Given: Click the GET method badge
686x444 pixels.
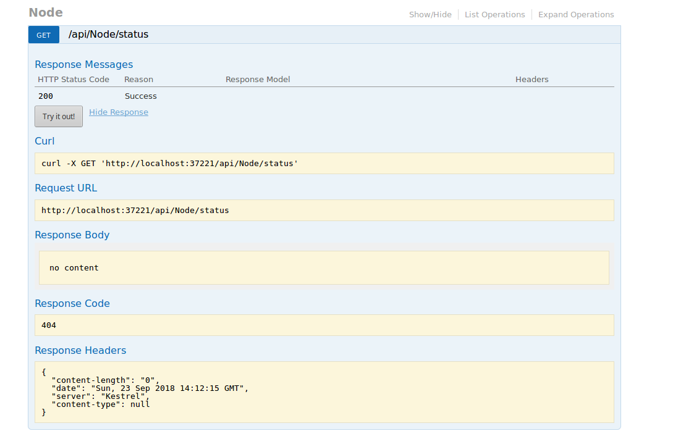Looking at the screenshot, I should coord(43,35).
